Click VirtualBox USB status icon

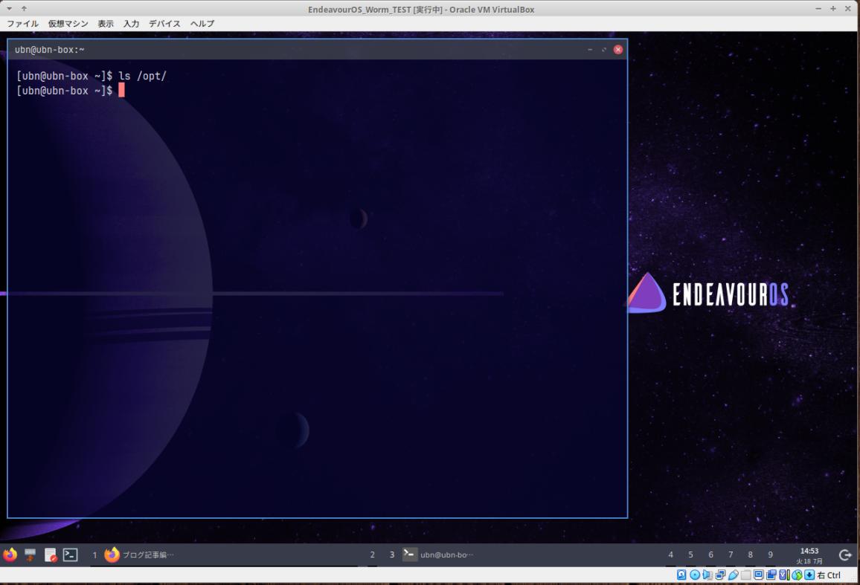pos(734,575)
